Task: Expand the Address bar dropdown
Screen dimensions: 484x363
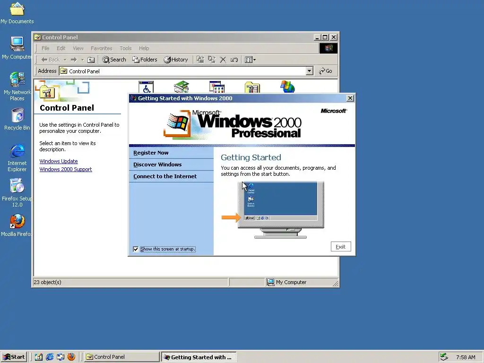Action: (309, 71)
